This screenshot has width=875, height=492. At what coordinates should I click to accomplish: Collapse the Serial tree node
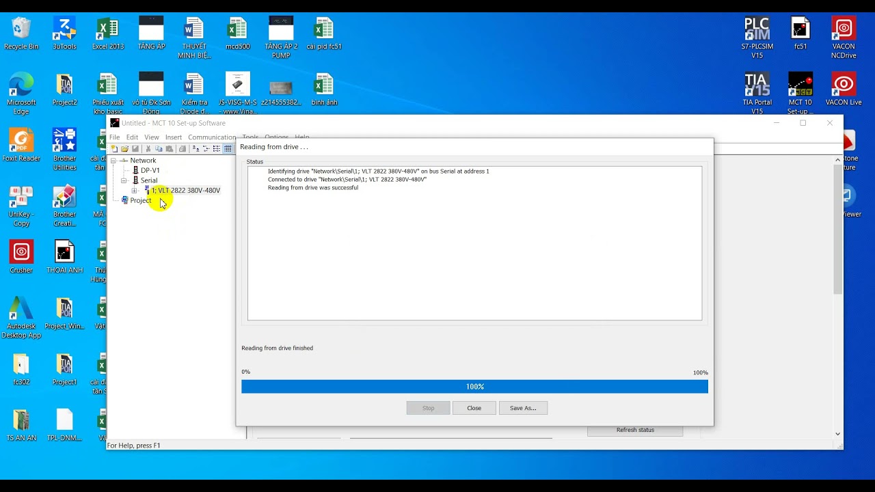tap(124, 180)
